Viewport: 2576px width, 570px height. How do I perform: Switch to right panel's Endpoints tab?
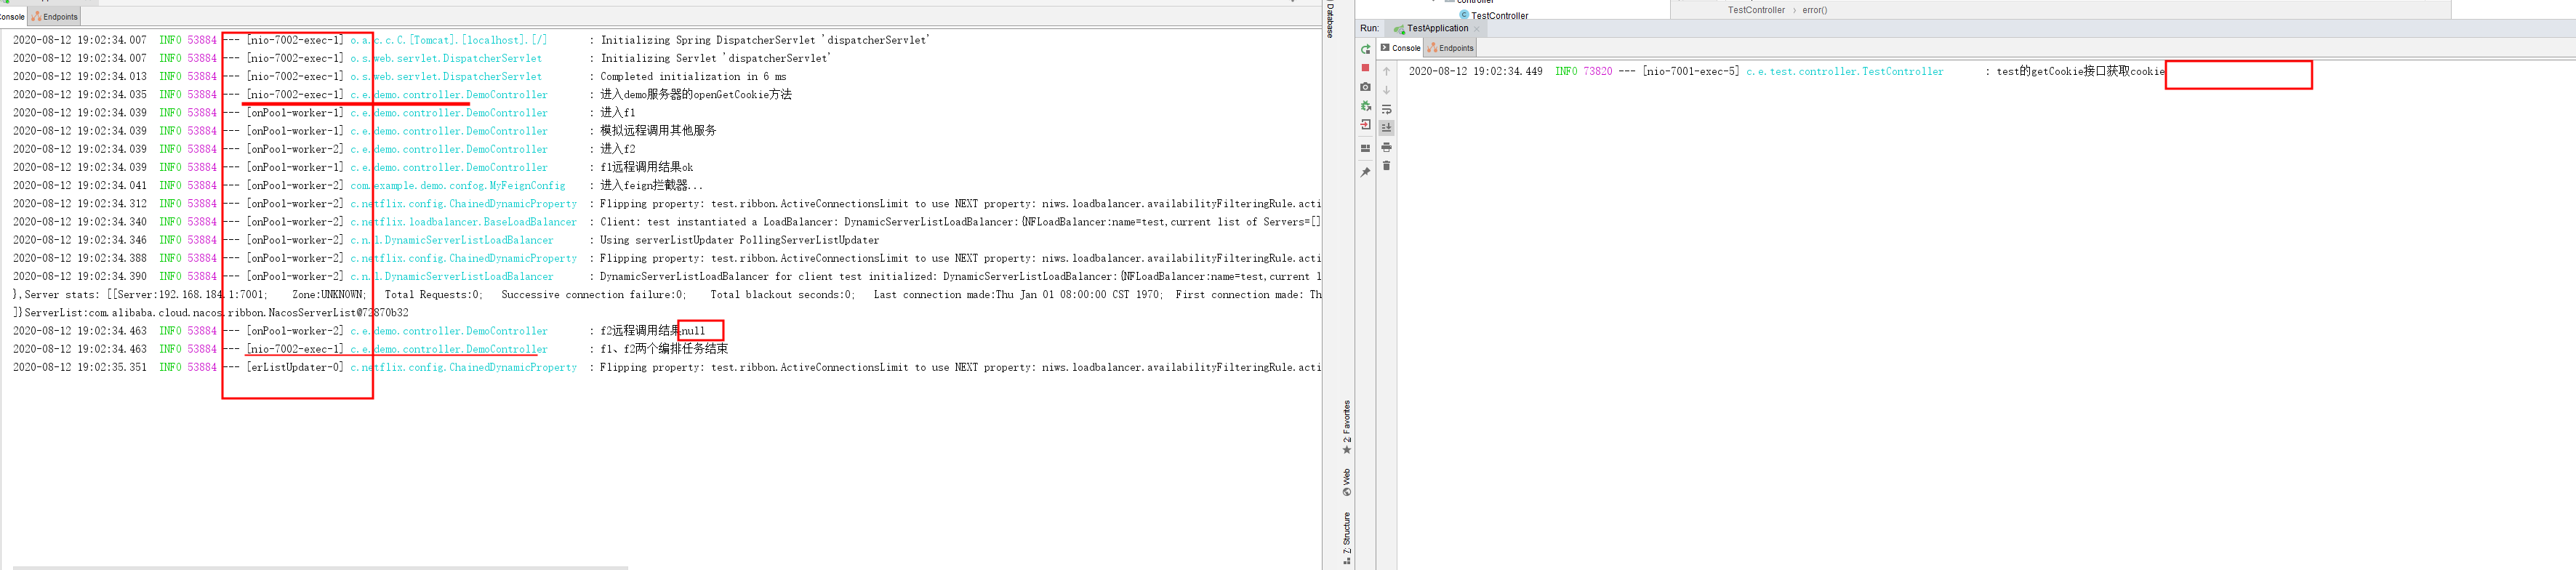click(x=1451, y=48)
